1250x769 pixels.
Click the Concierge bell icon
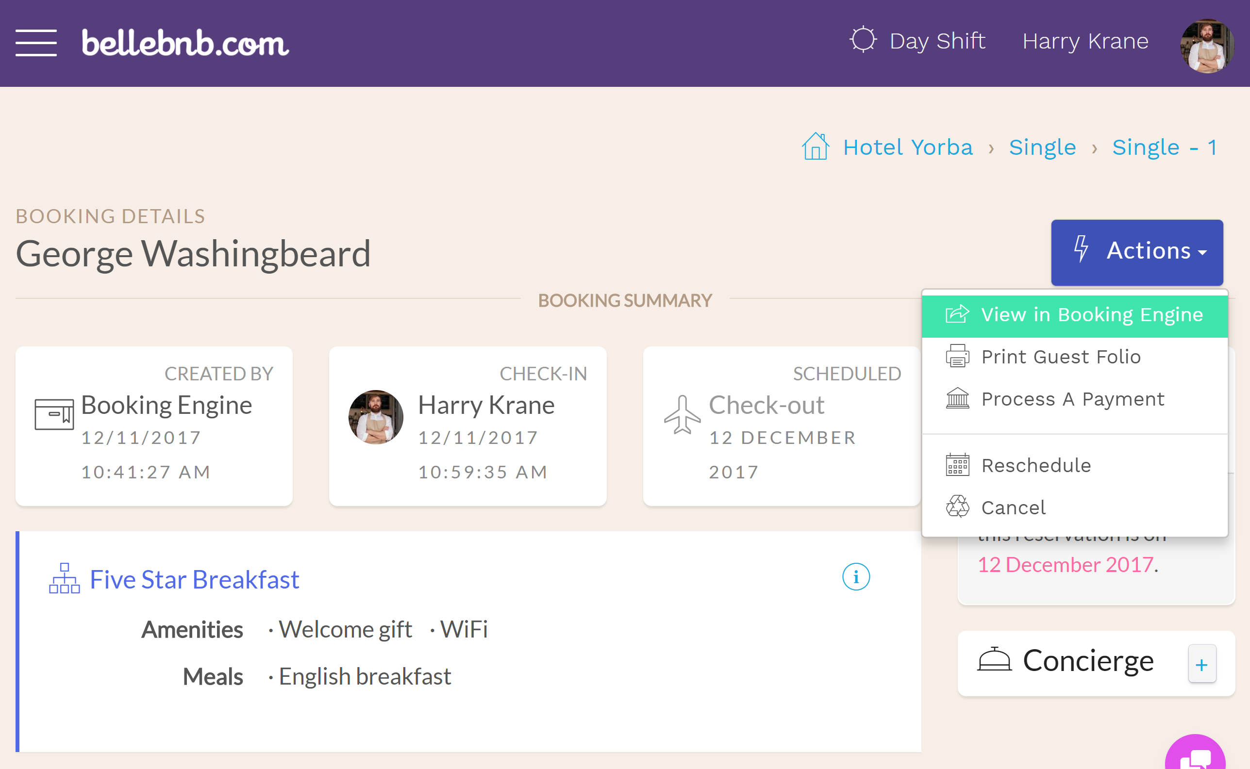(x=994, y=660)
